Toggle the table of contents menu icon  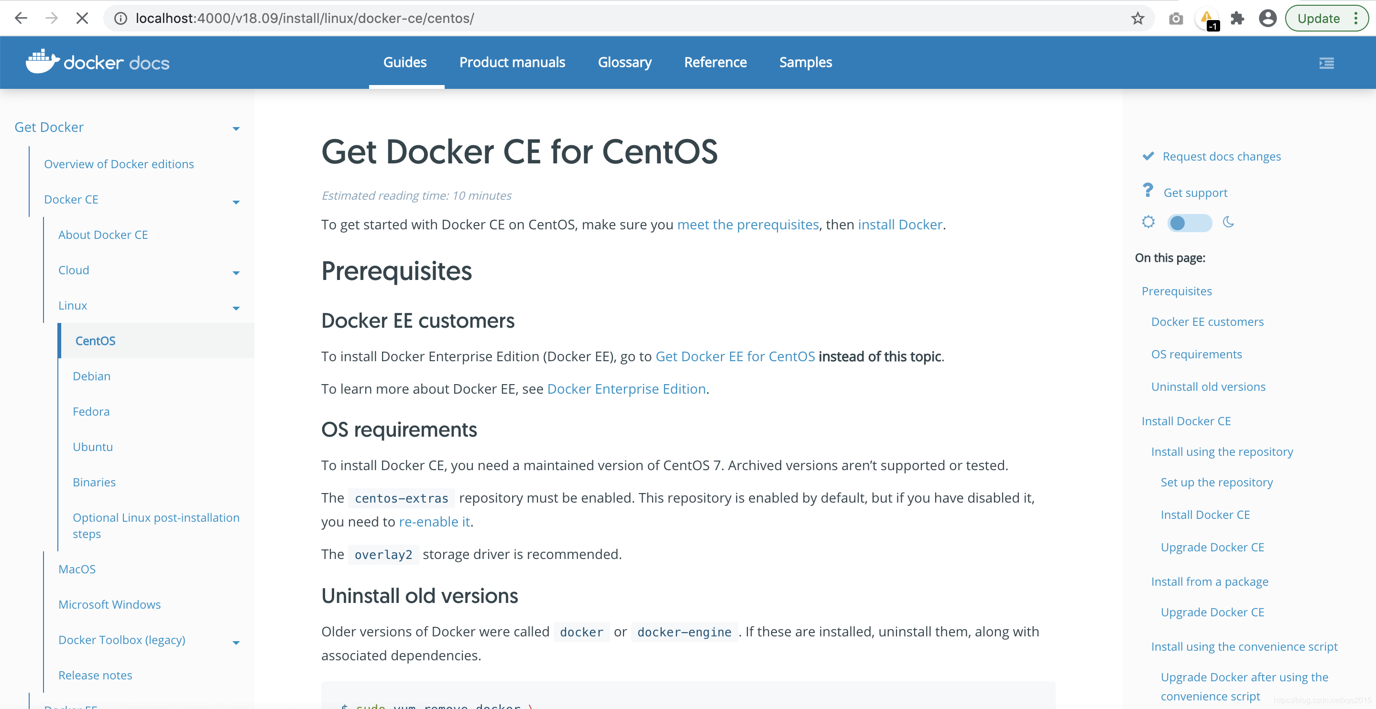(1326, 63)
